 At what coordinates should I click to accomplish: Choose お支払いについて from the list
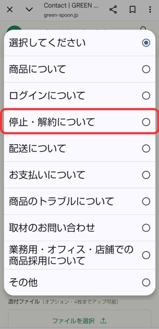click(x=80, y=175)
